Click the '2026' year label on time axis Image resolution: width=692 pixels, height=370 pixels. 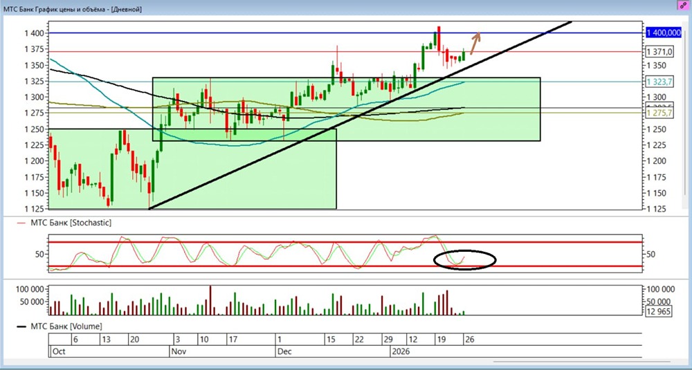point(401,351)
